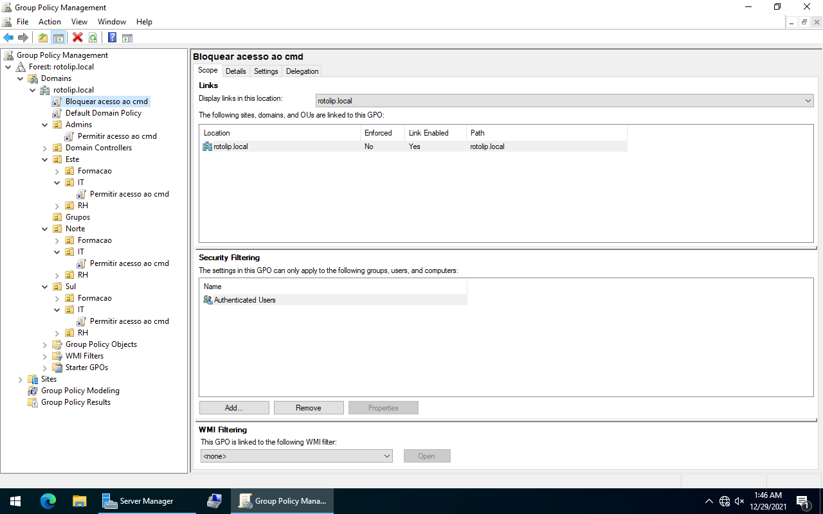Collapse the Admins OU in the tree

coord(45,125)
